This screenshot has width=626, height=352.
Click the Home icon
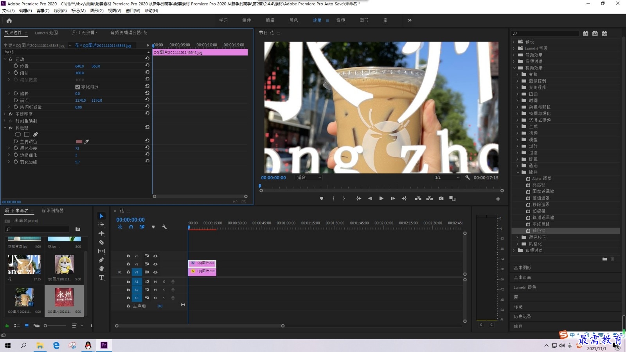point(9,21)
